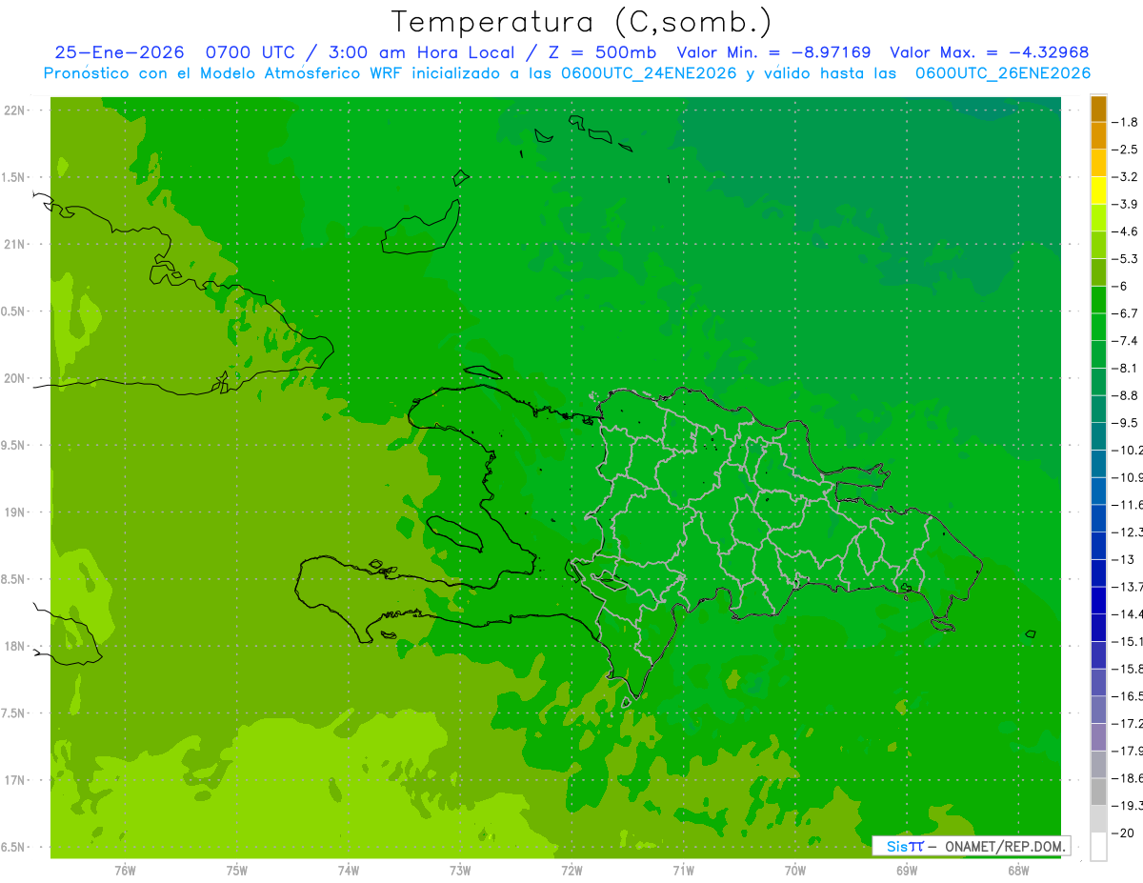Click the '20N' latitude label
Screen dimensions: 1143x883
click(x=14, y=378)
